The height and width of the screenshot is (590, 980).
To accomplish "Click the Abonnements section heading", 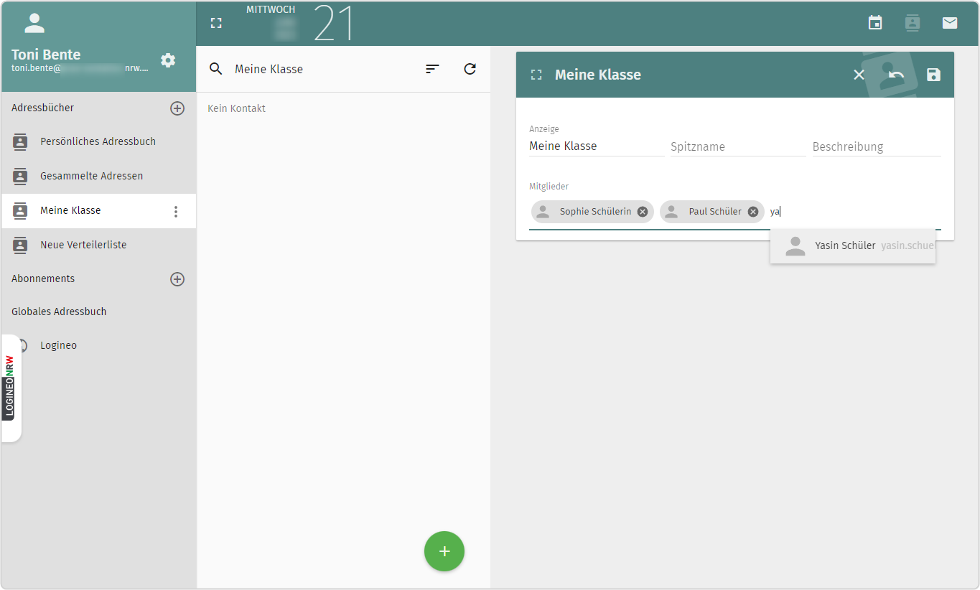I will tap(43, 278).
